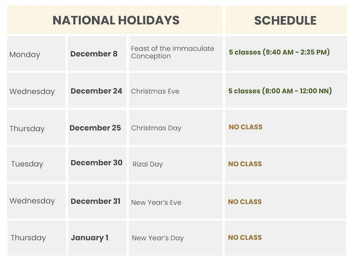The width and height of the screenshot is (353, 263).
Task: Select the December 24 date cell
Action: click(x=96, y=91)
